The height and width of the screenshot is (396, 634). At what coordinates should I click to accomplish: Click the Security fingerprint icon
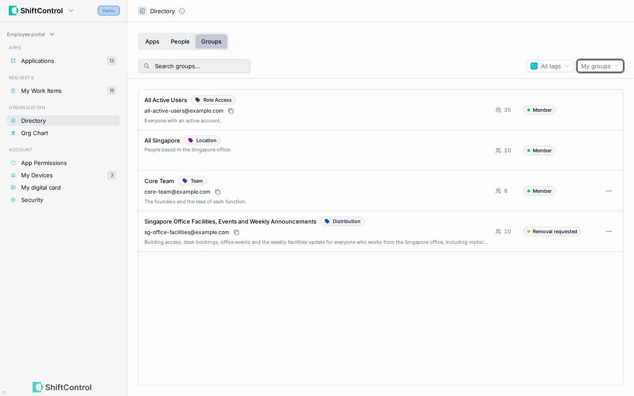(x=13, y=200)
